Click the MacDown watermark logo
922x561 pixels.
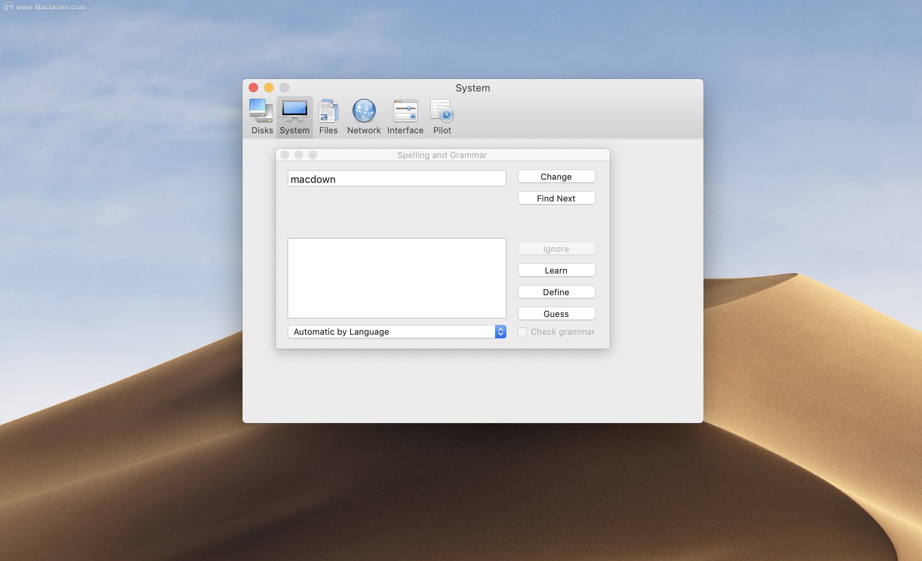[9, 7]
